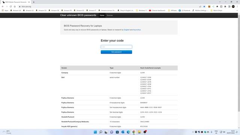Open the Outlook taskbar icon
Screen dimensions: 240x135
point(123,132)
